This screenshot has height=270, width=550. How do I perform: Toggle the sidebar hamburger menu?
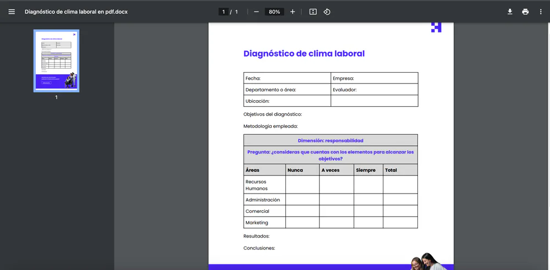click(x=12, y=12)
